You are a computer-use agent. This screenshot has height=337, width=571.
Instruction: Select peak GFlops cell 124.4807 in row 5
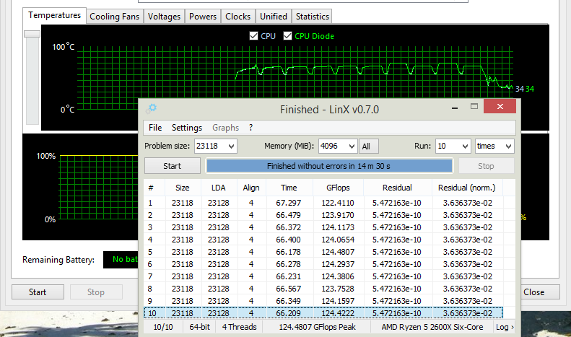[338, 252]
